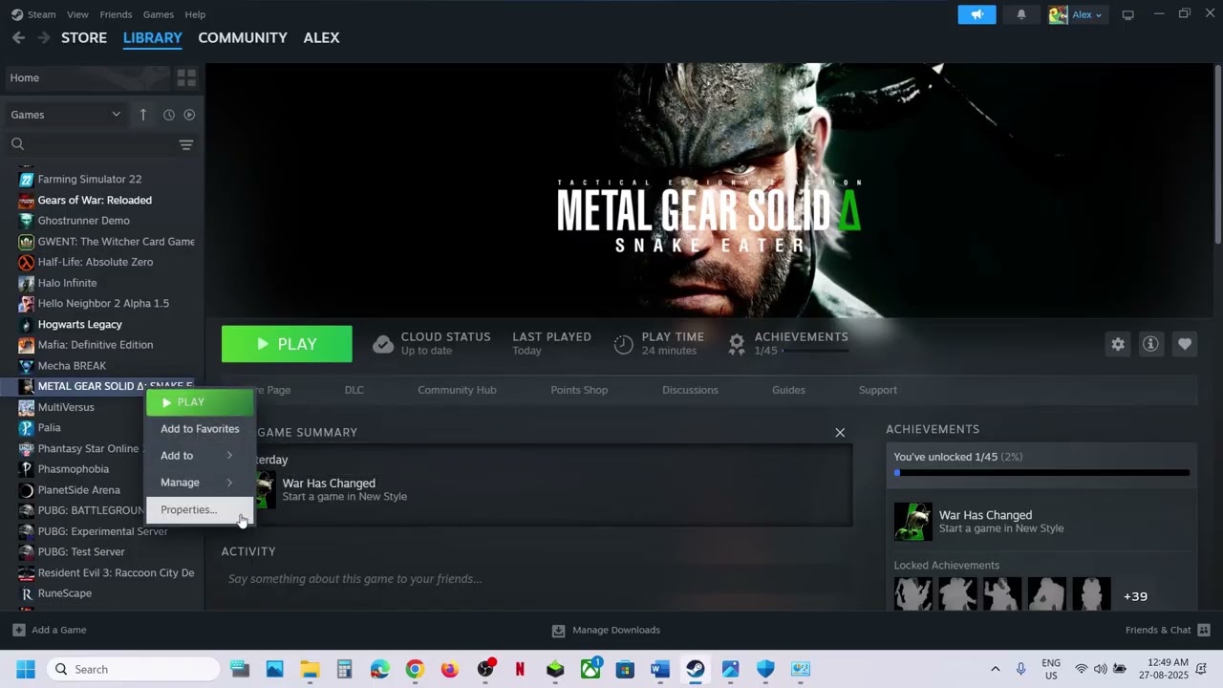1223x688 pixels.
Task: Open Google Chrome from the taskbar
Action: 415,669
